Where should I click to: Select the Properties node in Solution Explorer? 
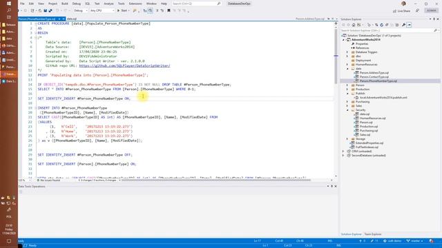coord(362,44)
